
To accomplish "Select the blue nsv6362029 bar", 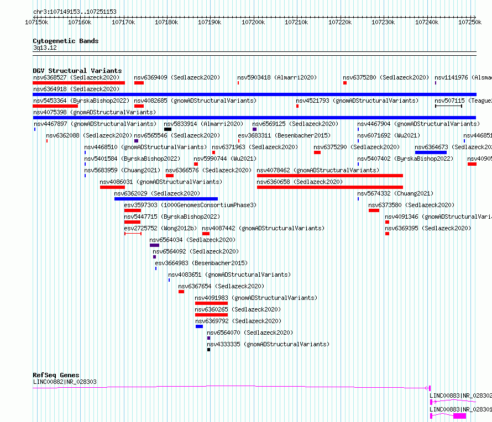I will [x=166, y=199].
